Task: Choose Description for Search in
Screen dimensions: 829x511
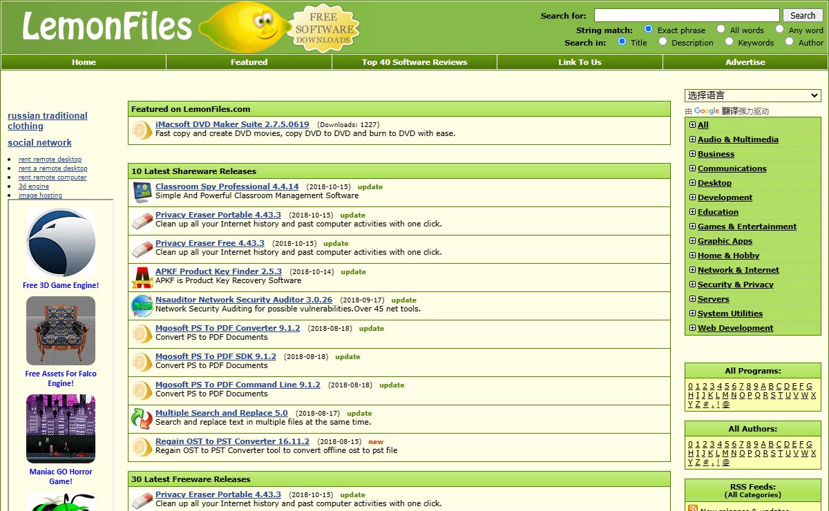Action: 663,41
